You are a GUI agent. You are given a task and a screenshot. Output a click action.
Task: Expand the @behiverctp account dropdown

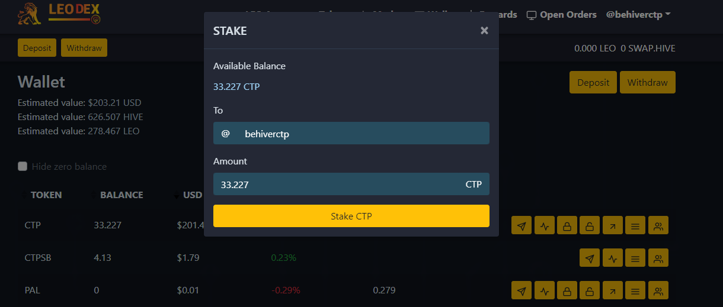tap(638, 14)
